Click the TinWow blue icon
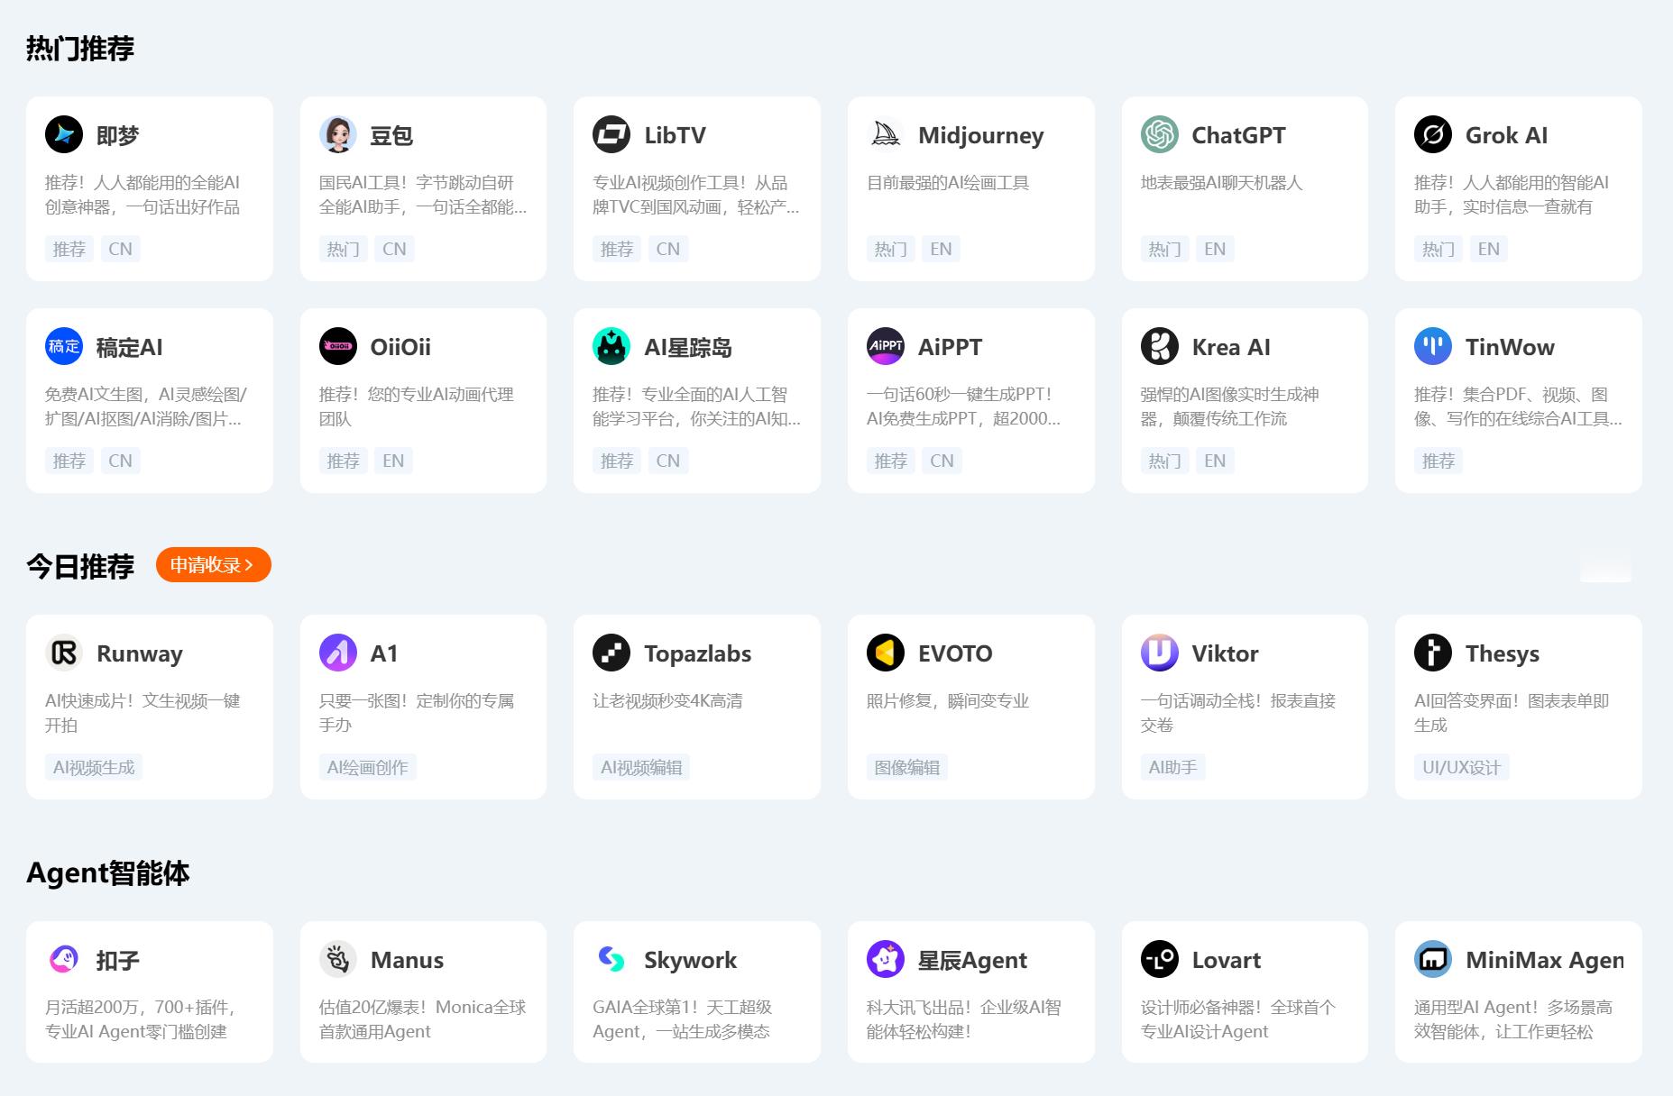 point(1433,346)
